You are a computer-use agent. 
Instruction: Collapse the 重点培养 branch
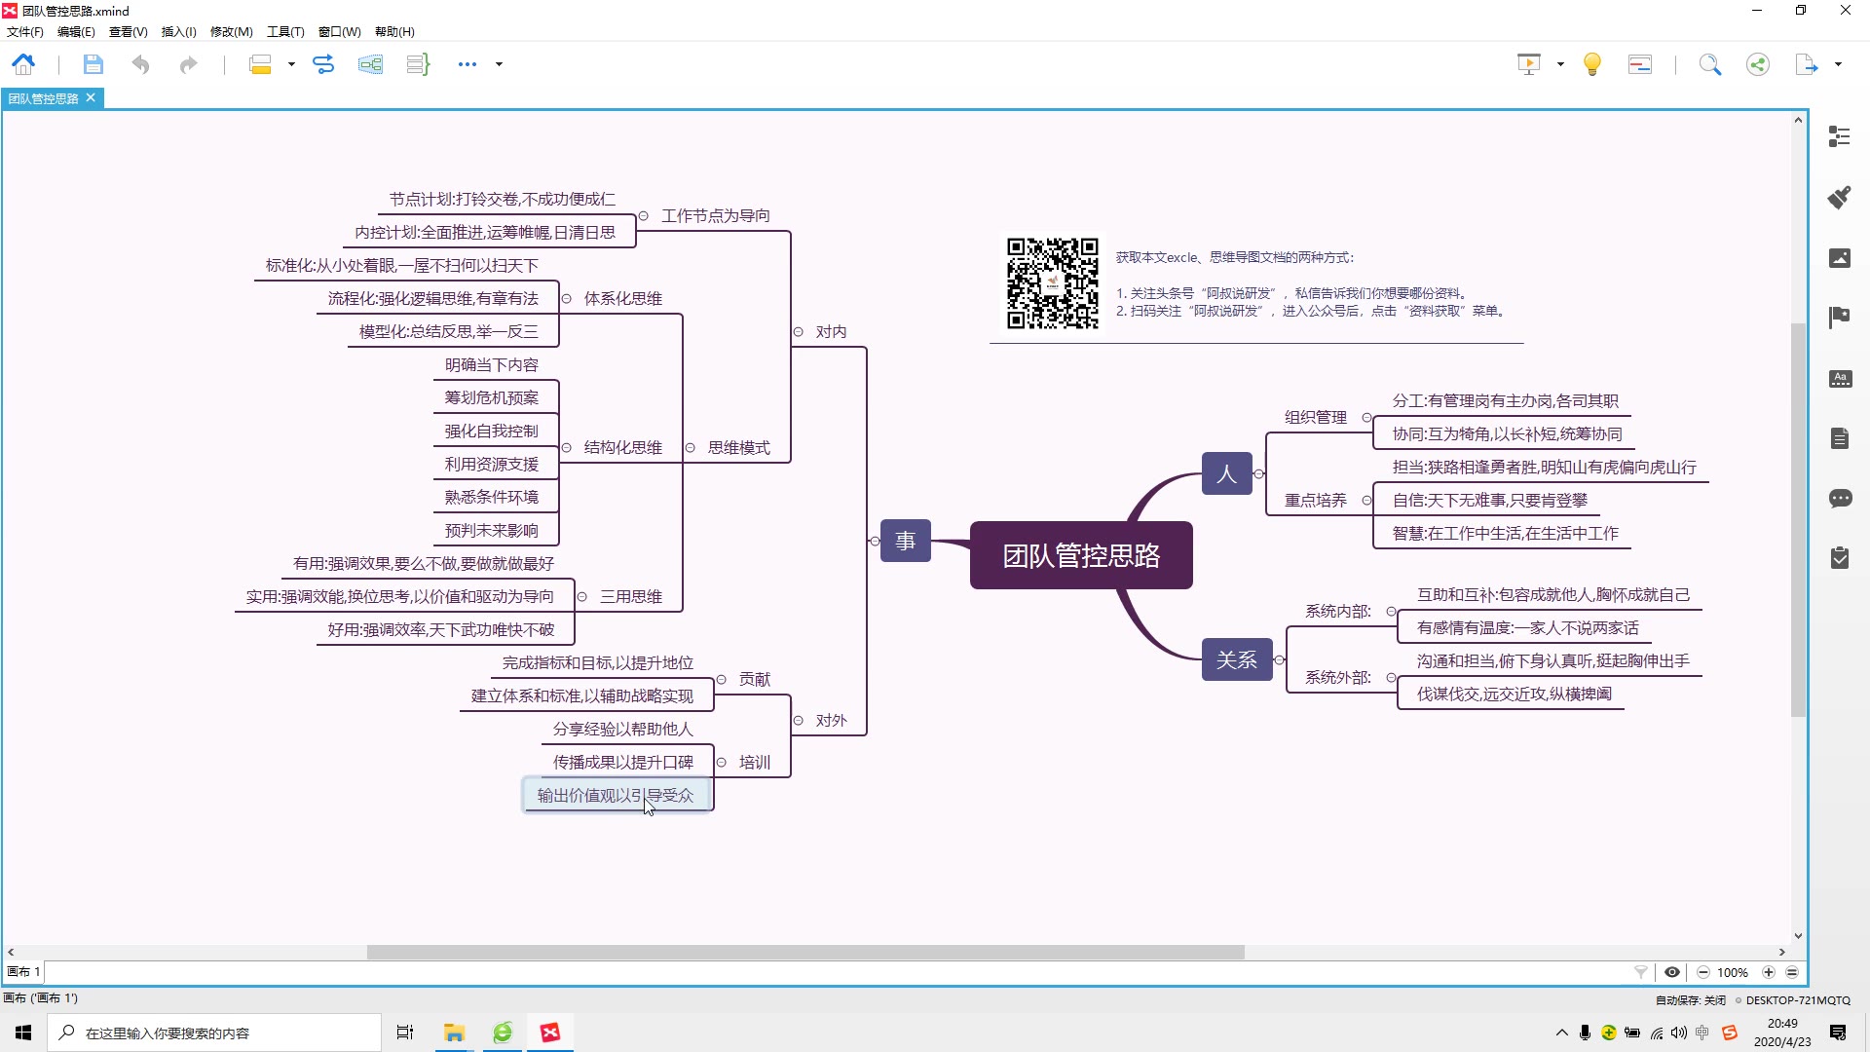[1367, 501]
